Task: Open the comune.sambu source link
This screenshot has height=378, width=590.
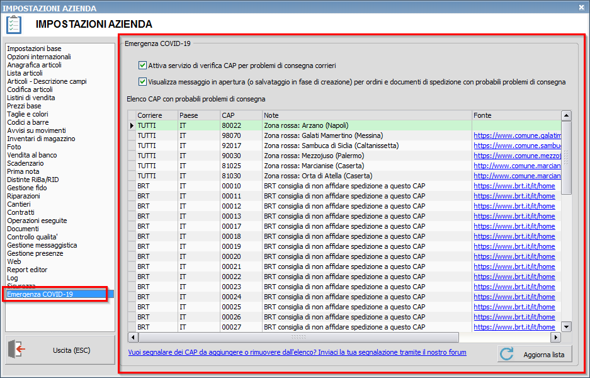Action: click(x=517, y=146)
